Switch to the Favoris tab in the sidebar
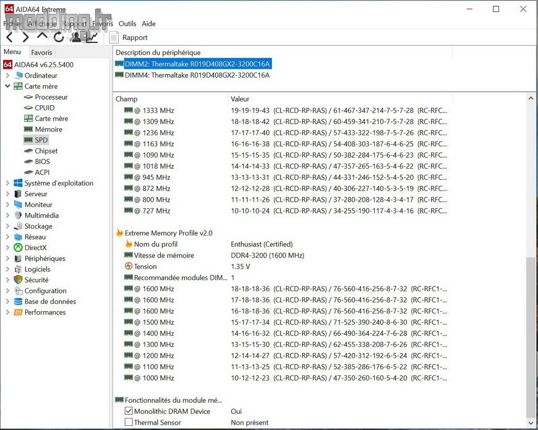The height and width of the screenshot is (430, 538). (x=42, y=53)
